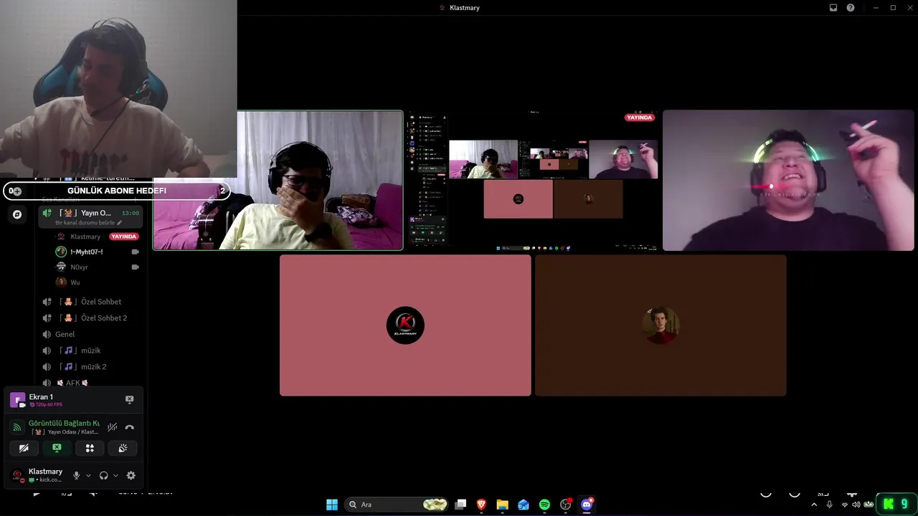Join AFK voice channel
918x516 pixels.
coord(90,383)
